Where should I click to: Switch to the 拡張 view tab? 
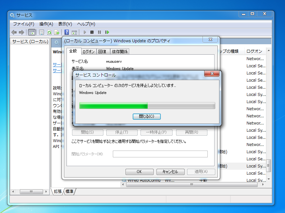pos(58,192)
